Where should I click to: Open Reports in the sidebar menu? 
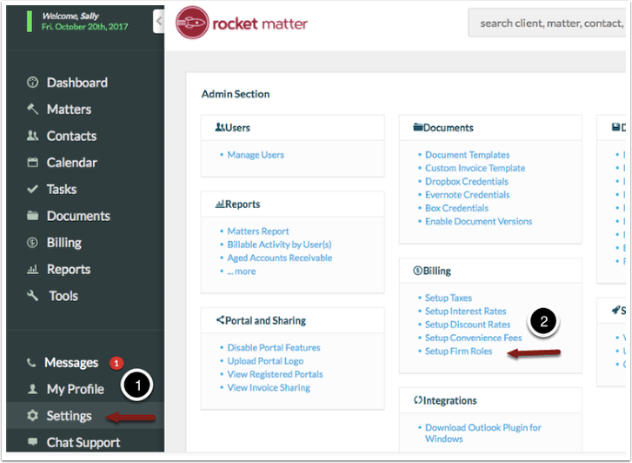[x=69, y=269]
